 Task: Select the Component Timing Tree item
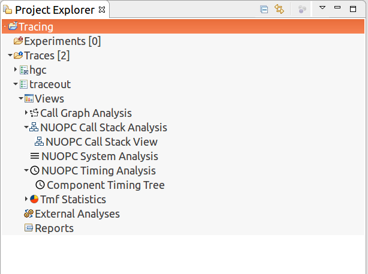[105, 185]
